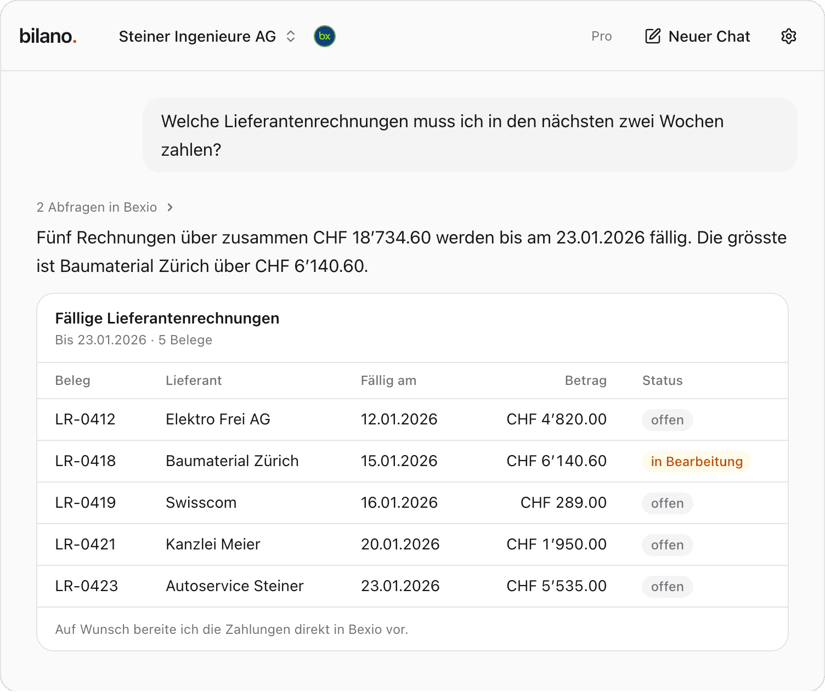
Task: Click amount CHF 4'820.00
Action: (556, 419)
